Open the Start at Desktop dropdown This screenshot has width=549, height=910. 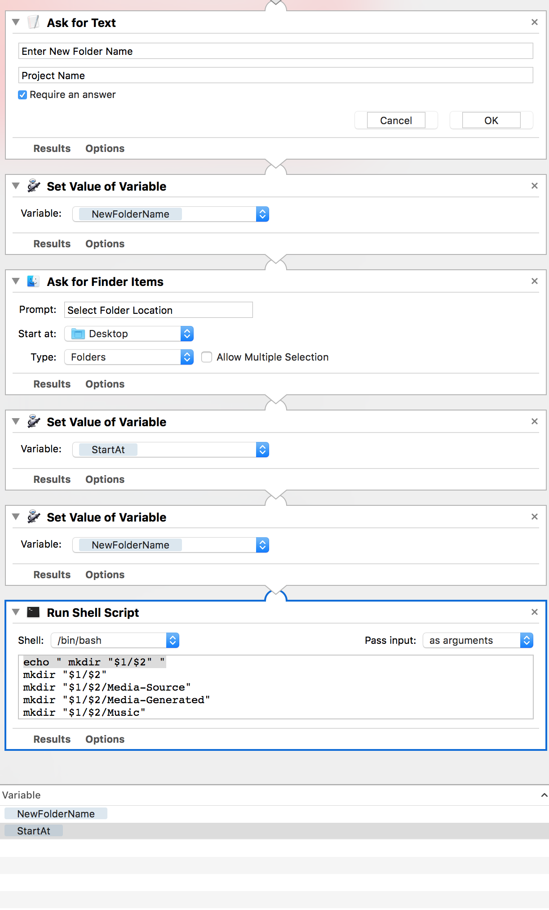coord(128,334)
